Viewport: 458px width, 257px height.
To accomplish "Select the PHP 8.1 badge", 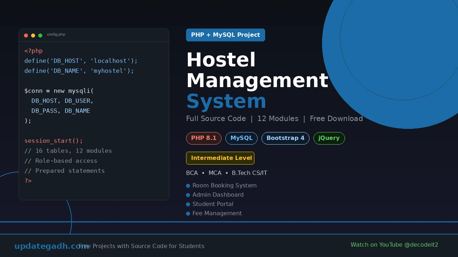I will click(204, 138).
